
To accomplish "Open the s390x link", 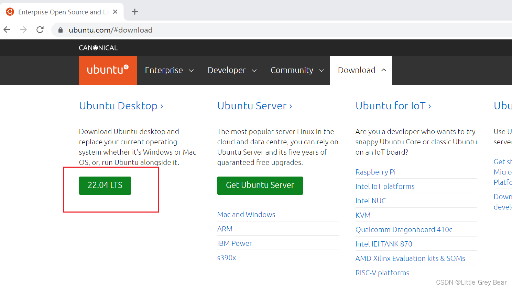I will pyautogui.click(x=227, y=258).
